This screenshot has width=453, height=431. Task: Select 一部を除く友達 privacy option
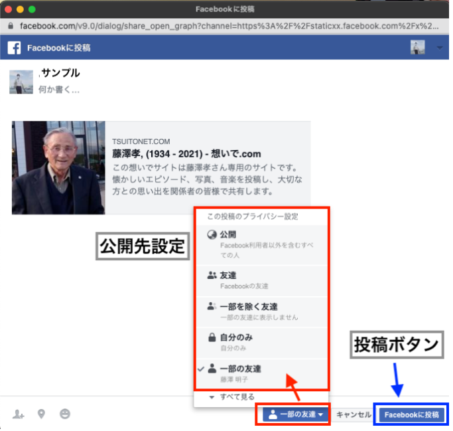[x=262, y=312]
